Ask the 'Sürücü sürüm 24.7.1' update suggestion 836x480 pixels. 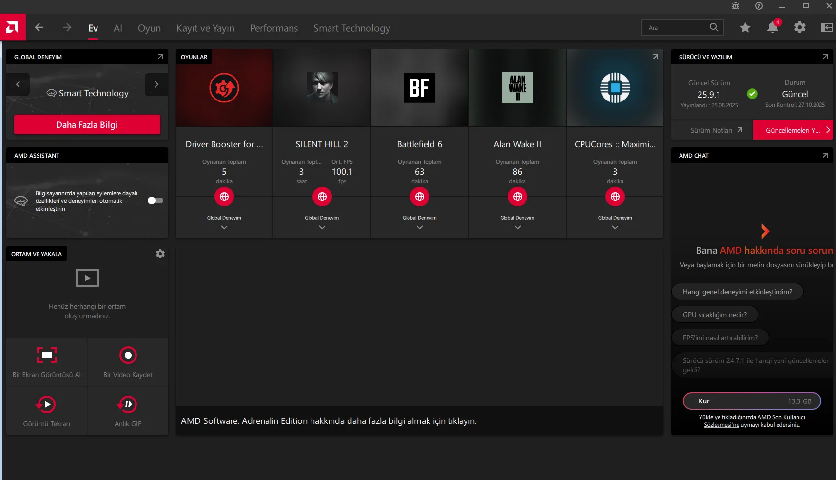pos(753,365)
